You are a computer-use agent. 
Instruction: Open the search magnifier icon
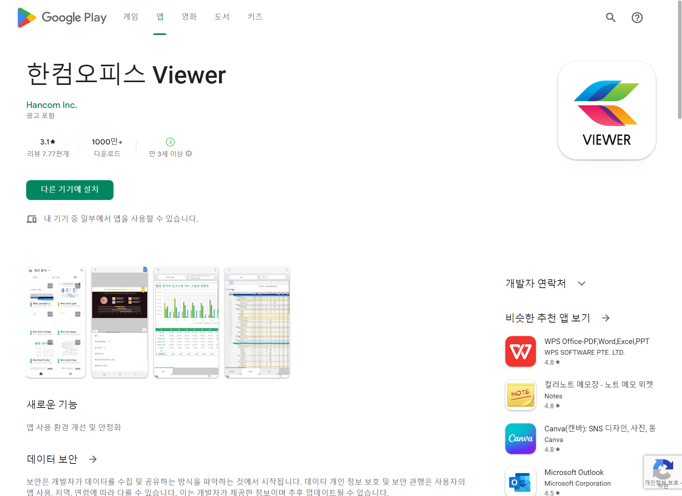[x=611, y=17]
